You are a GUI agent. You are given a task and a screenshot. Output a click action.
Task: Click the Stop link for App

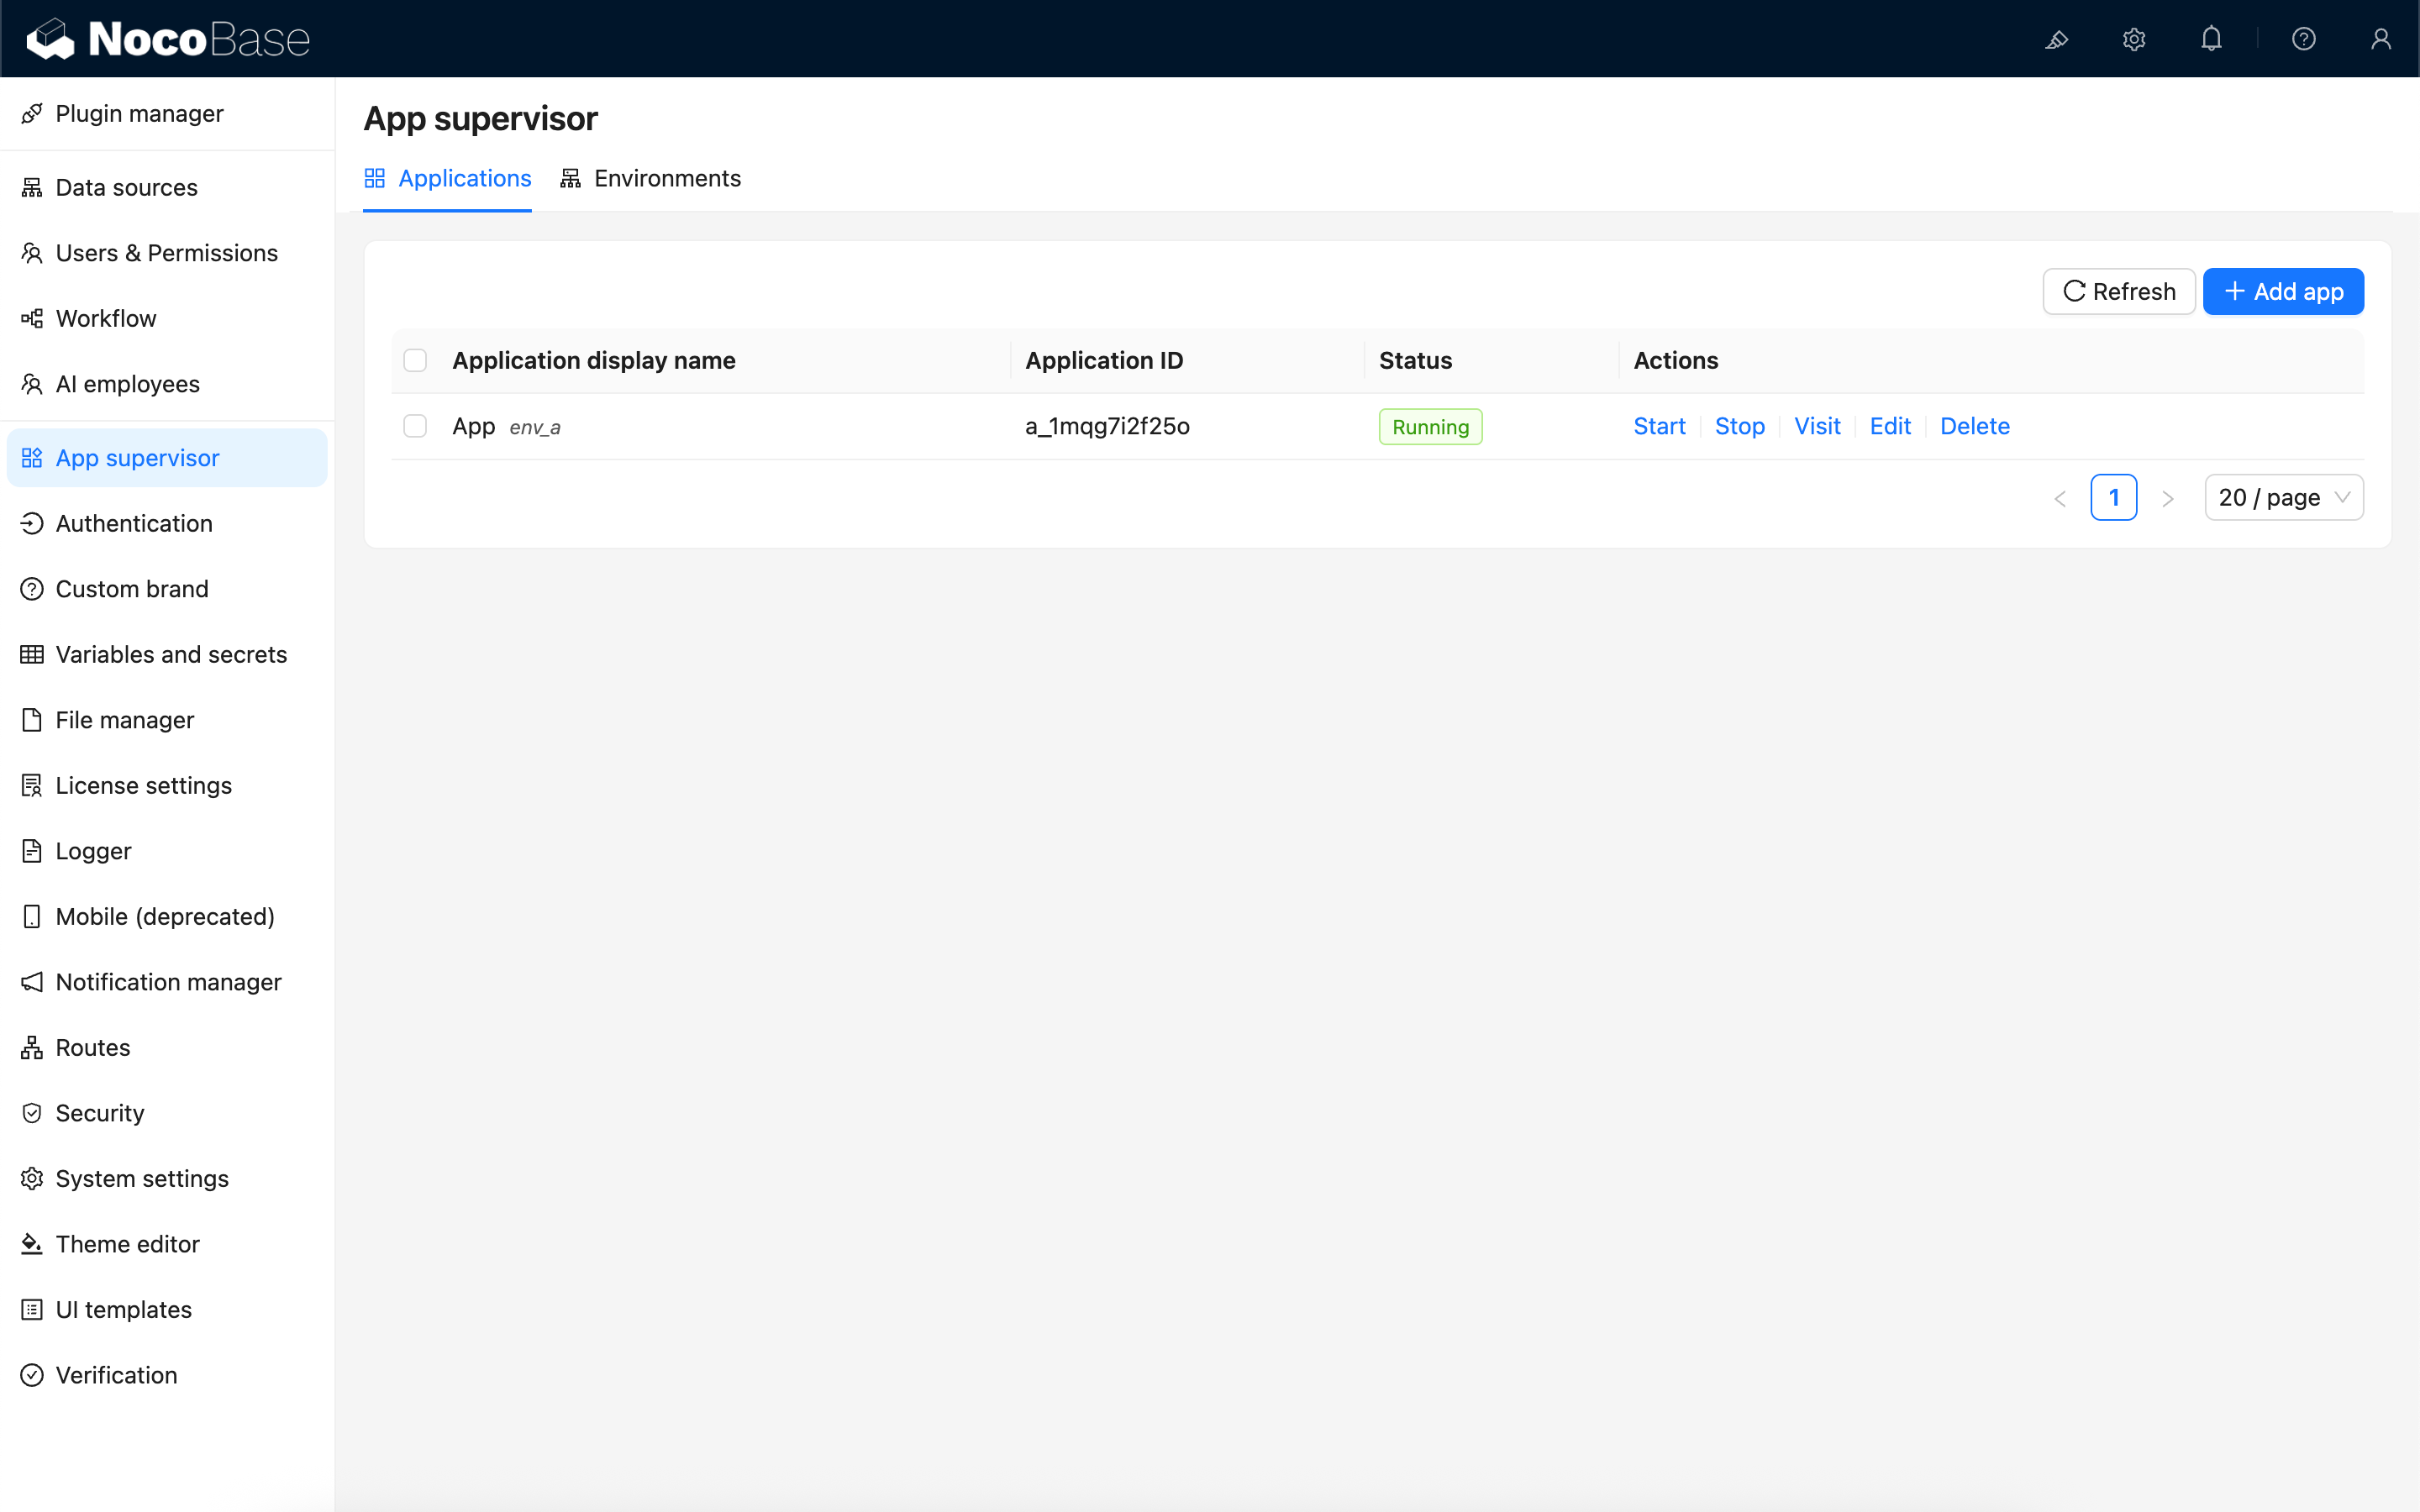coord(1739,426)
